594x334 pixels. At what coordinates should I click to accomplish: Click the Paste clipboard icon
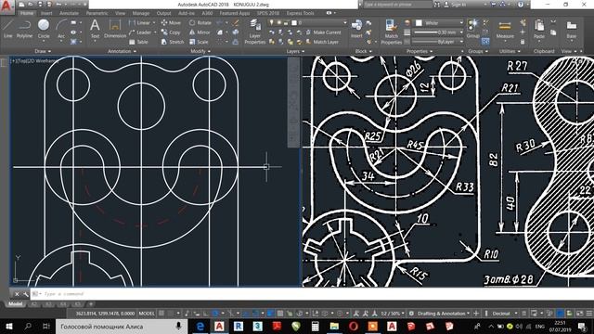[539, 30]
